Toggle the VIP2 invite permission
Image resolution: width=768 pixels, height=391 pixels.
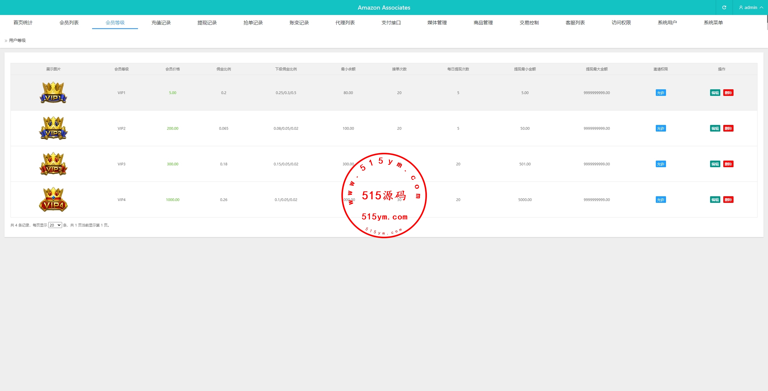pos(661,129)
